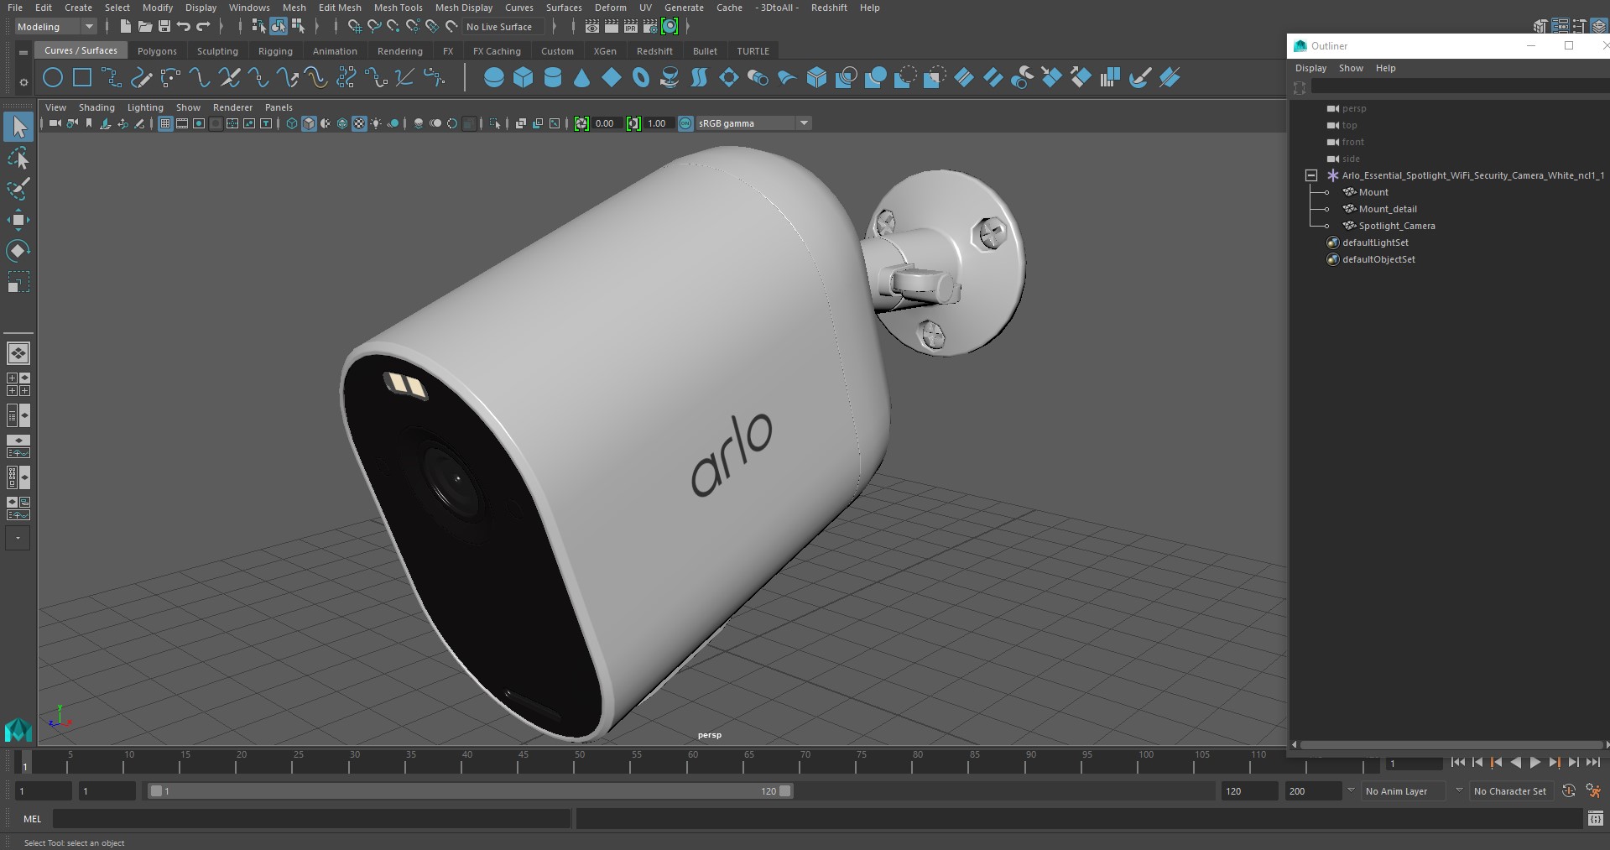This screenshot has height=850, width=1610.
Task: Activate the Paint Selection tool
Action: [18, 189]
